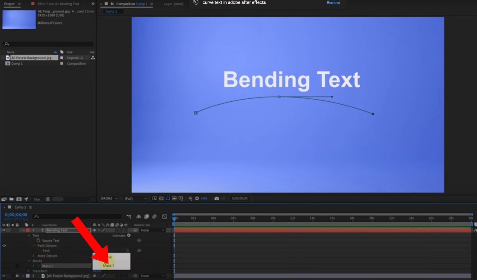The image size is (477, 280).
Task: Hide the Bending Text layer
Action: tap(4, 230)
